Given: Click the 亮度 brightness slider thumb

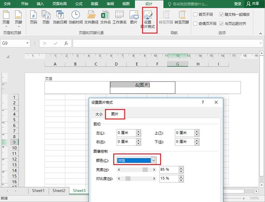Looking at the screenshot, I should click(145, 170).
